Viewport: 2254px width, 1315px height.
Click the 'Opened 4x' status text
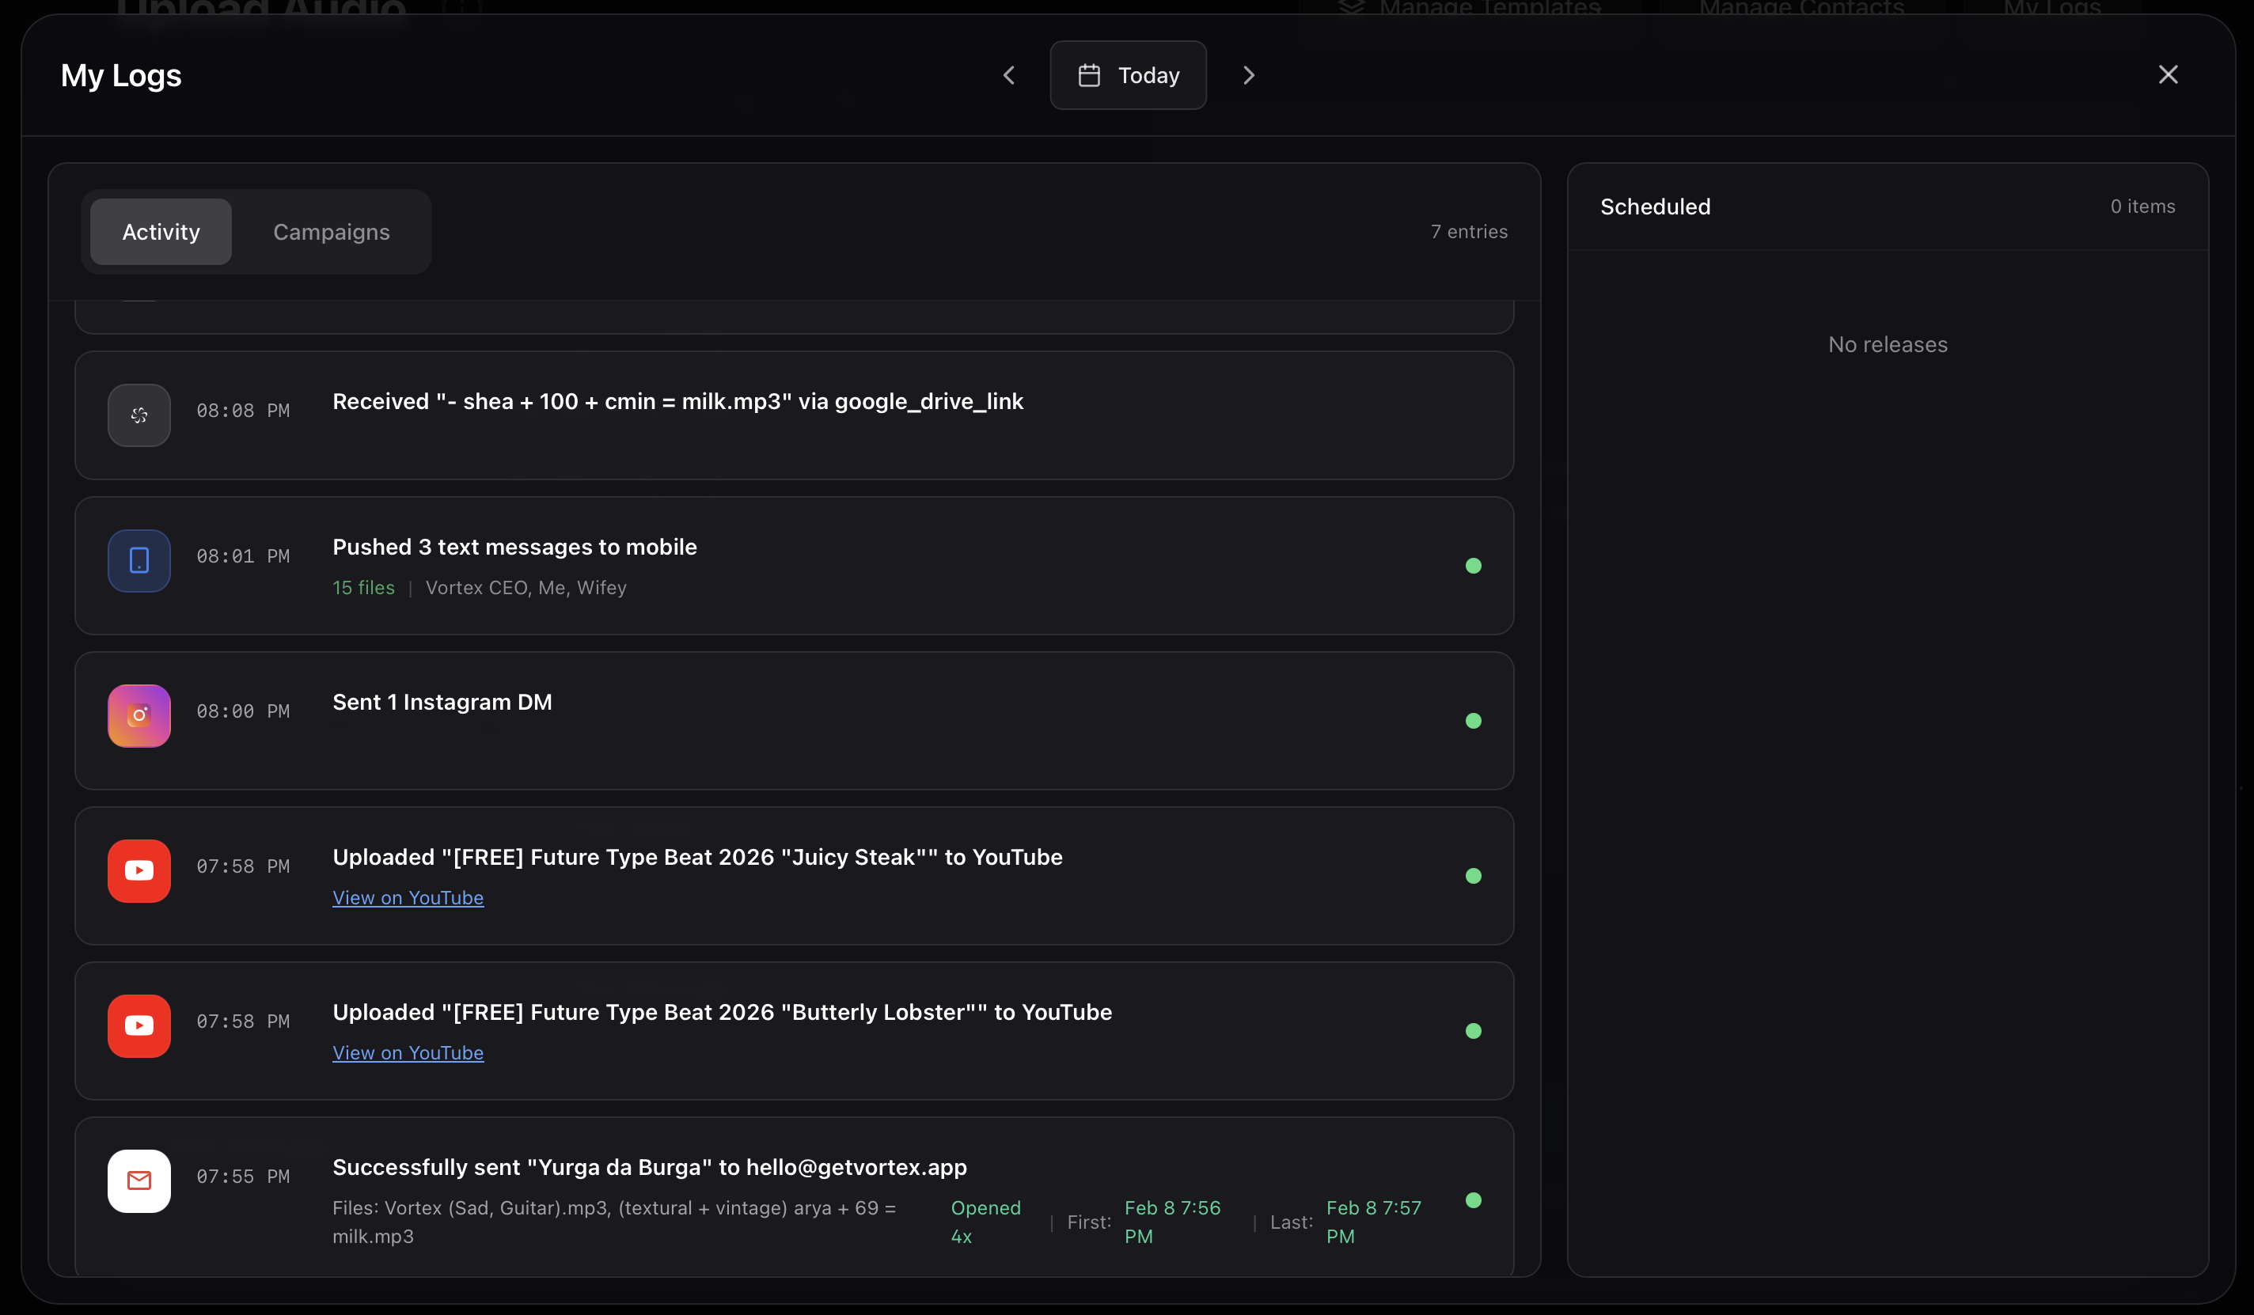[x=985, y=1222]
